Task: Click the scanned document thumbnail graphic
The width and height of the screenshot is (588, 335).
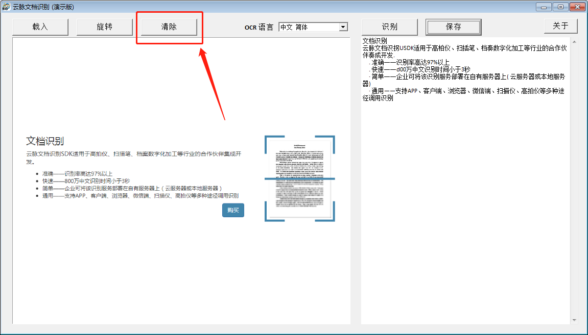Action: 300,178
